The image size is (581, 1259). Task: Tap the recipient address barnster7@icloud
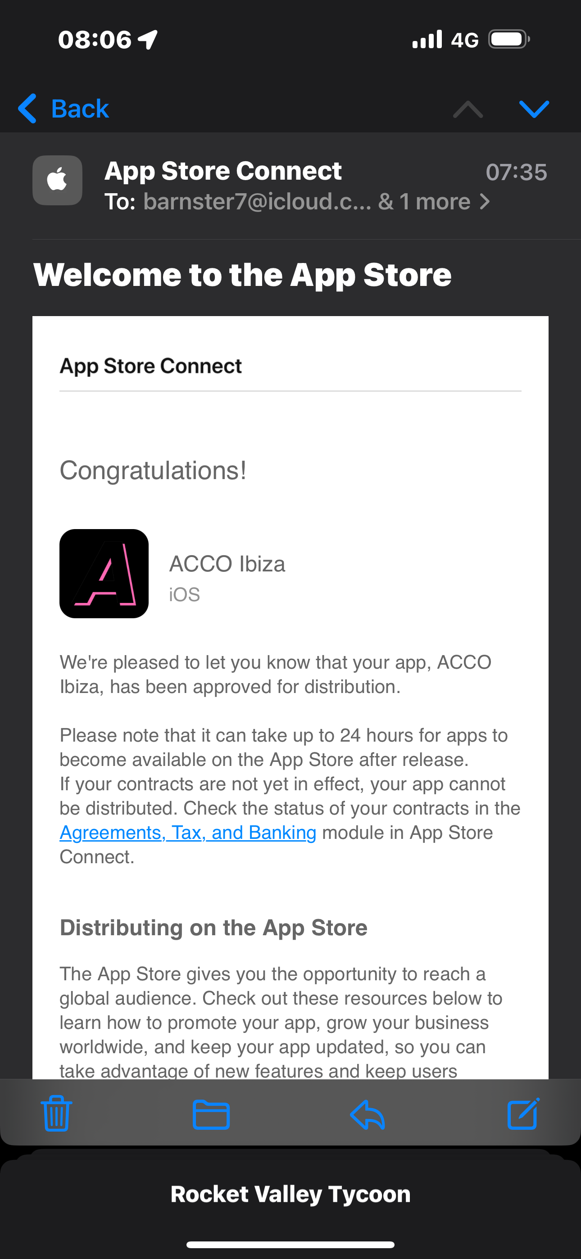tap(257, 201)
